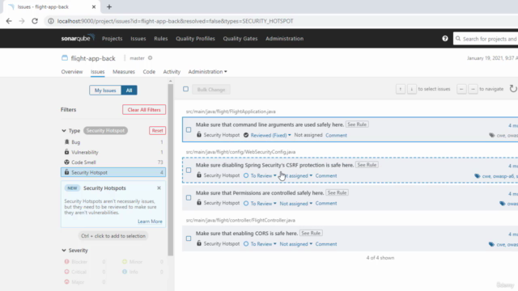Click the right arrow navigate key
Viewport: 518px width, 291px height.
coord(473,89)
